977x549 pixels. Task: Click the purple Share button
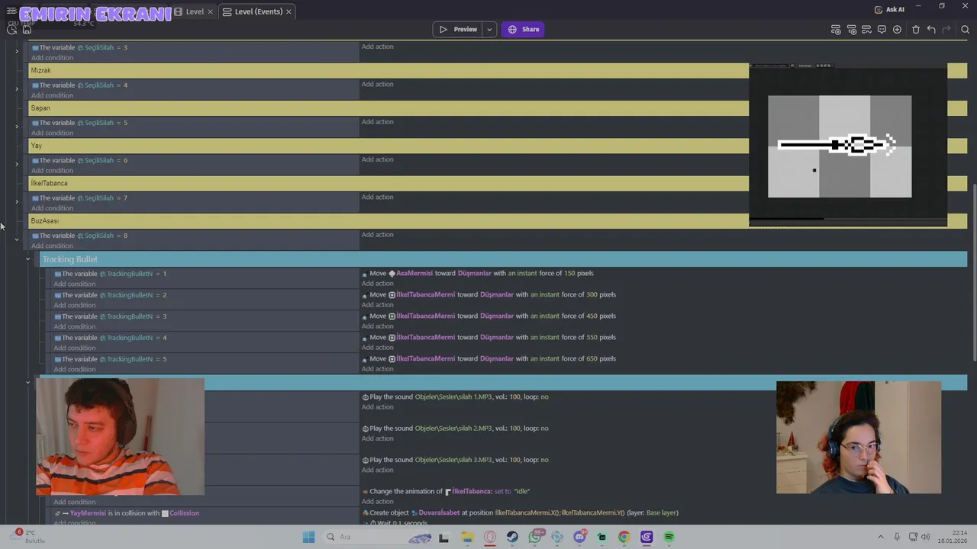(x=523, y=30)
